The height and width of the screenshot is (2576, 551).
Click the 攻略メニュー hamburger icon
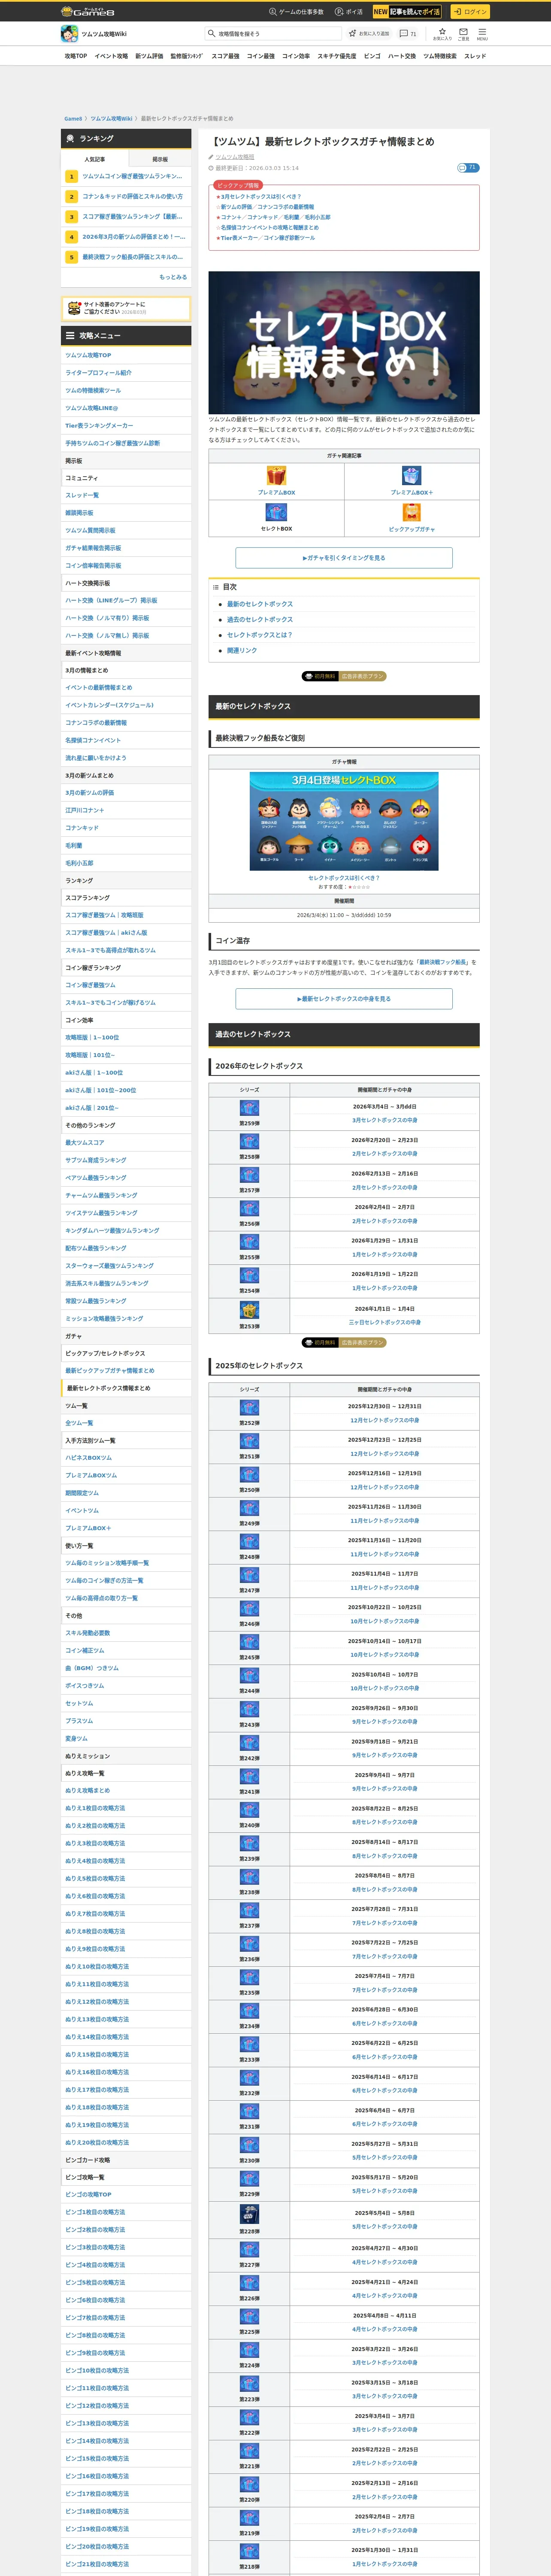point(70,336)
